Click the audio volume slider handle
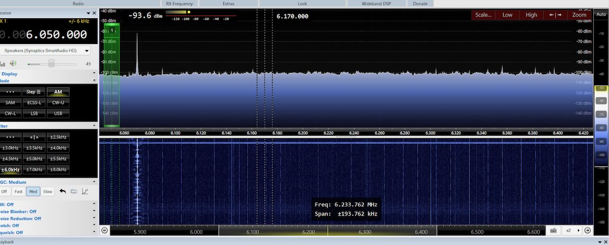This screenshot has width=609, height=245. (51, 63)
